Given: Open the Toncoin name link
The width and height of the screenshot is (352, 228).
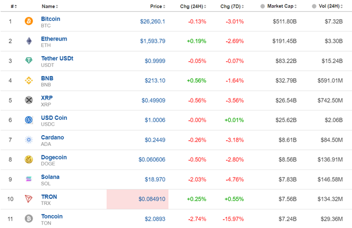Looking at the screenshot, I should (x=52, y=216).
